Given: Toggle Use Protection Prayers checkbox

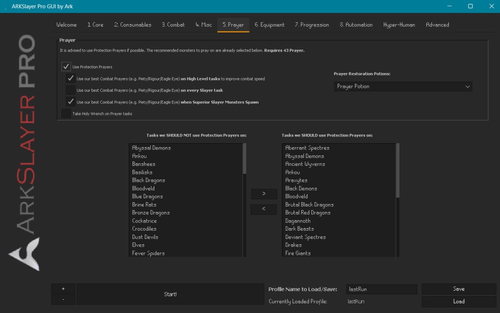Looking at the screenshot, I should [66, 67].
